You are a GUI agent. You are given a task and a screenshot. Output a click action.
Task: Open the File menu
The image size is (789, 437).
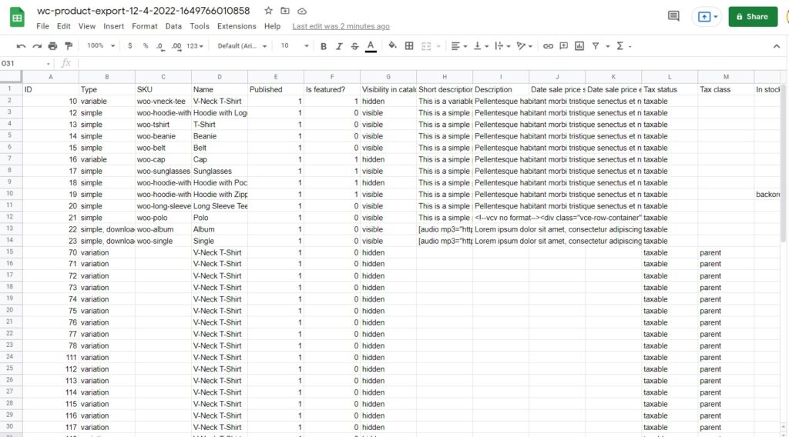point(43,26)
